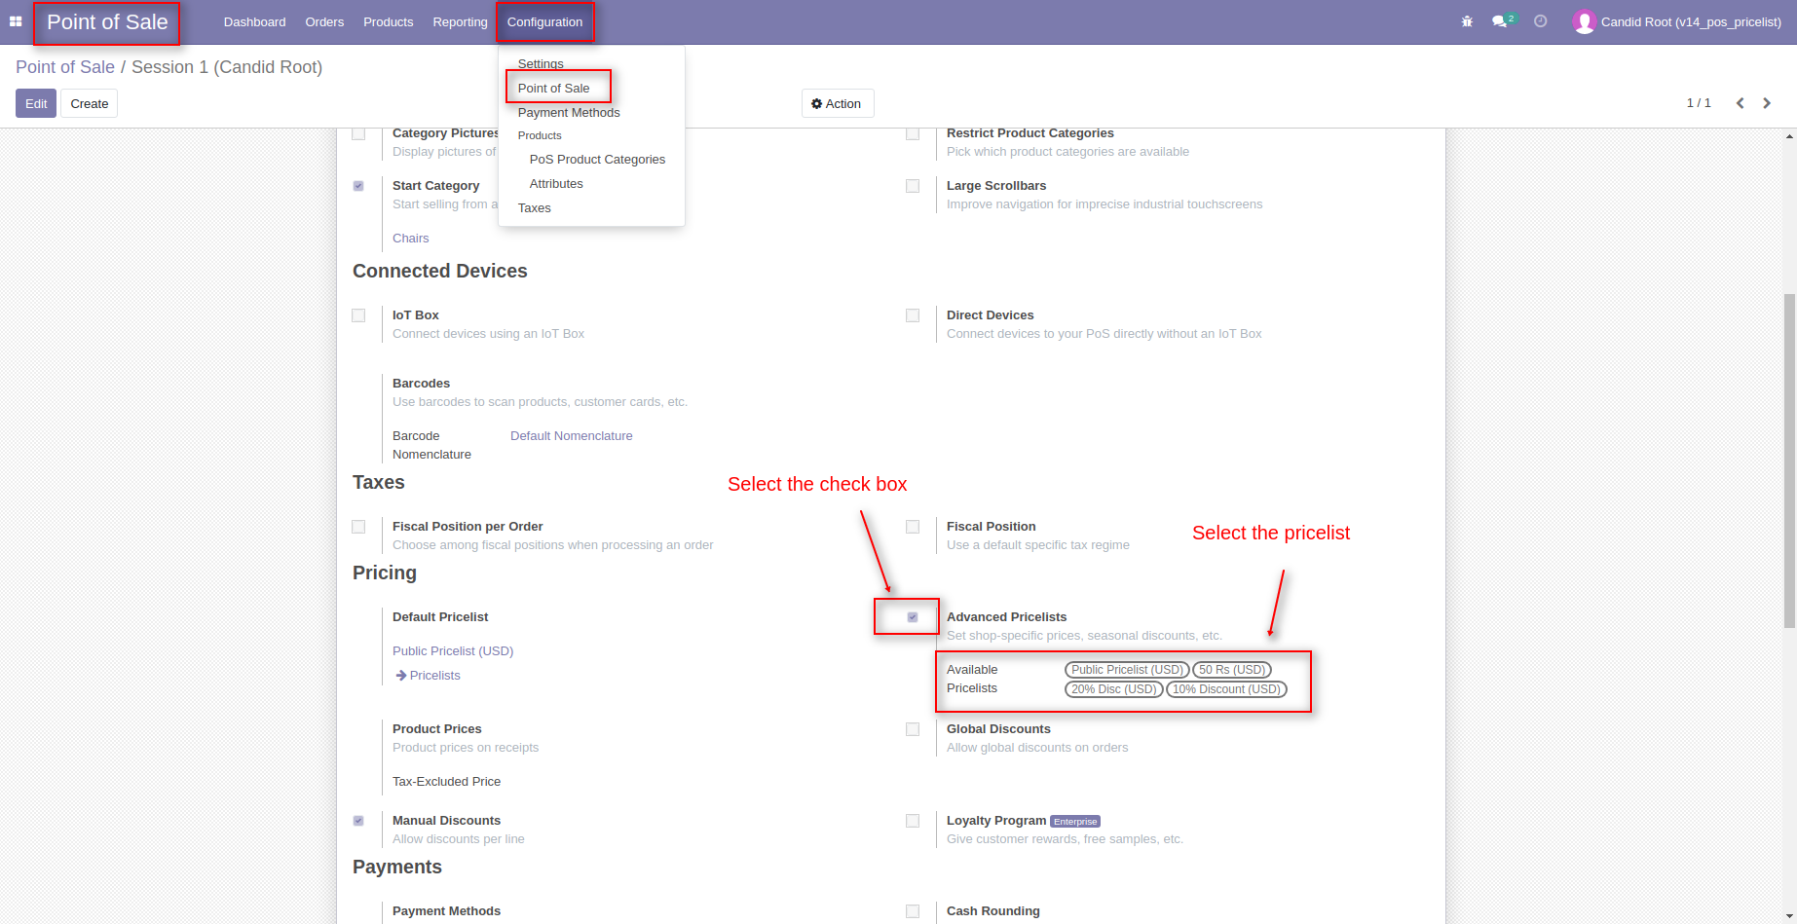Open the Public Pricelist (USD) default link
The width and height of the screenshot is (1797, 924).
click(x=453, y=650)
